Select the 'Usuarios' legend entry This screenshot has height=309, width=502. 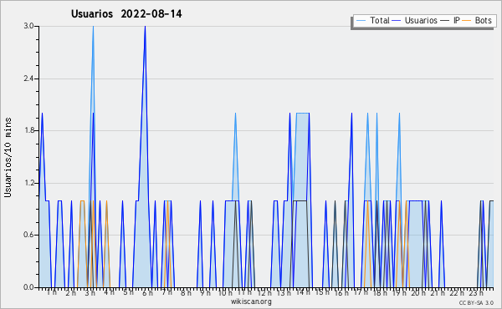[x=421, y=20]
